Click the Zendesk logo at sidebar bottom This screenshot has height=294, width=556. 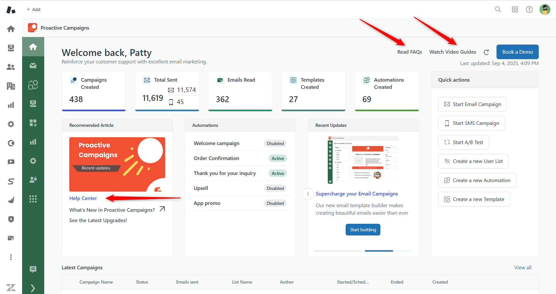[x=11, y=287]
